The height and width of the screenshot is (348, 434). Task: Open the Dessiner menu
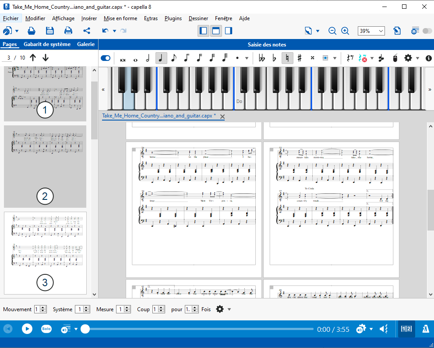point(198,18)
